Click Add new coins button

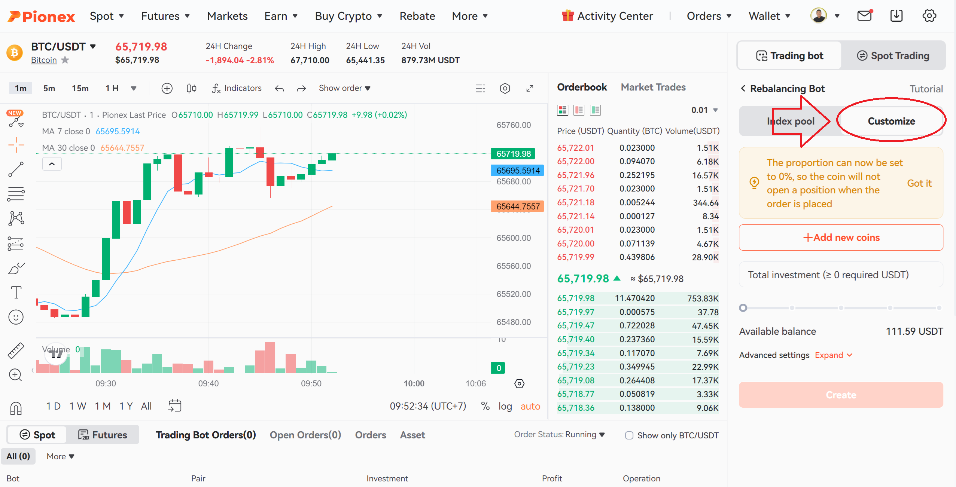[841, 238]
